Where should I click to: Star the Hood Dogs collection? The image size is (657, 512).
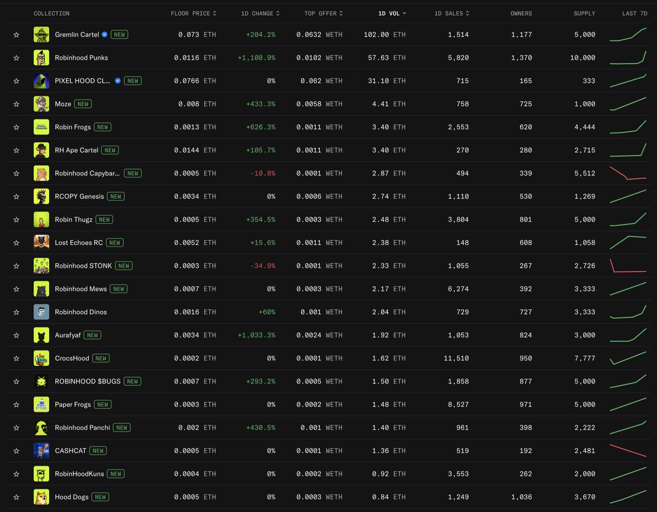coord(16,497)
